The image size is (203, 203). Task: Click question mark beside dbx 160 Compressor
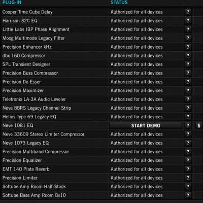pos(188,56)
